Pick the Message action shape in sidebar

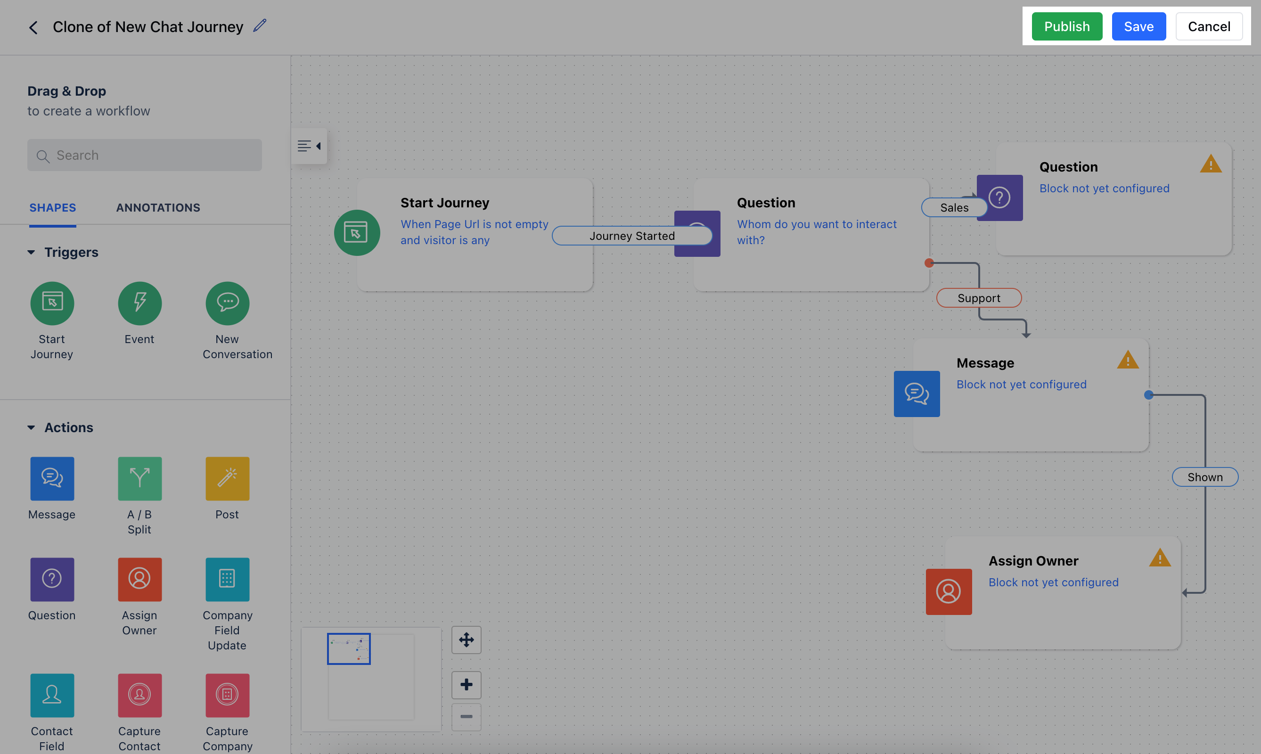click(x=52, y=479)
